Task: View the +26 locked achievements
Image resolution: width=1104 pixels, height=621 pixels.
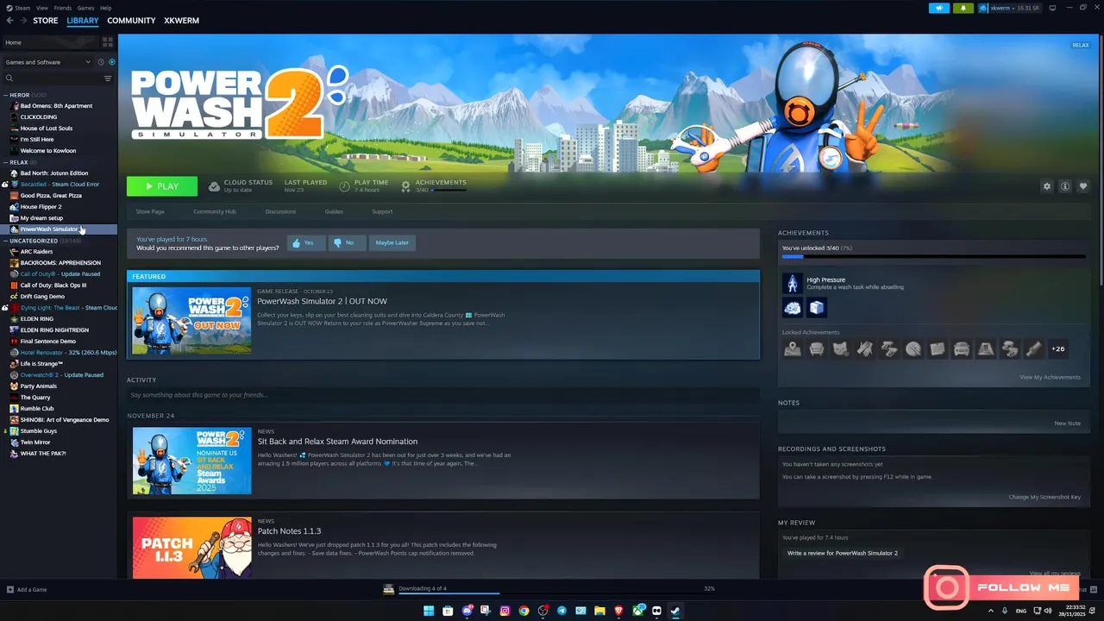Action: [1058, 349]
